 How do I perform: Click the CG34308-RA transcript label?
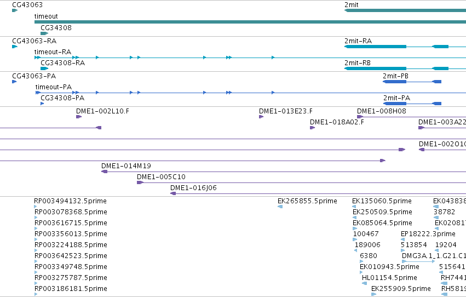[63, 63]
